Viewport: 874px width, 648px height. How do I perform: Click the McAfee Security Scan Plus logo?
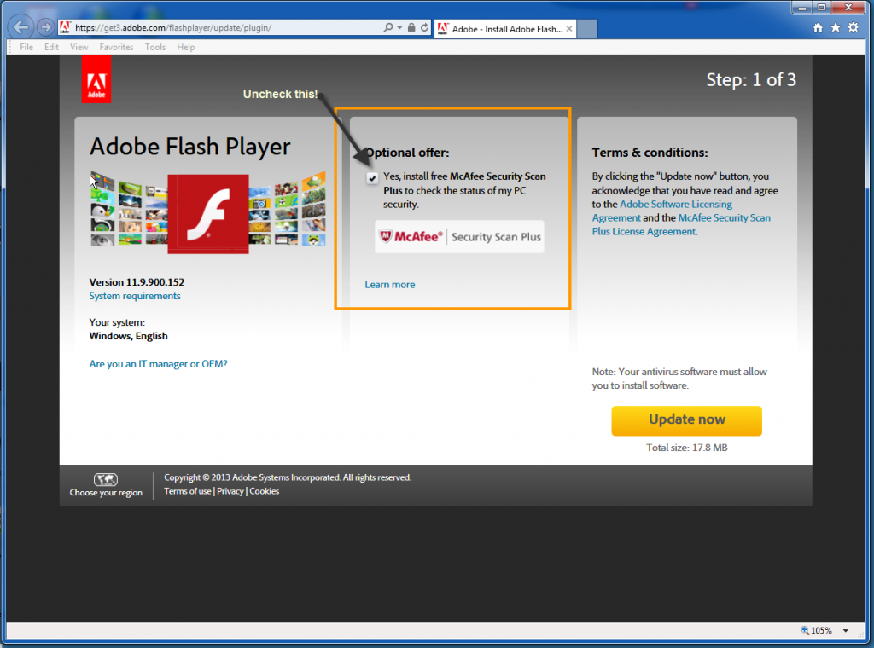coord(459,236)
